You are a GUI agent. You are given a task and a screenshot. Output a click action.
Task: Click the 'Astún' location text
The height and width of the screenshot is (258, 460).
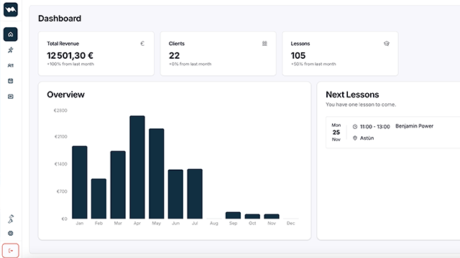[x=367, y=138]
